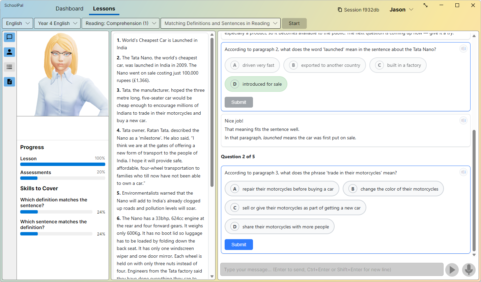The width and height of the screenshot is (481, 282).
Task: Select answer C 'built in a factory'
Action: click(398, 65)
